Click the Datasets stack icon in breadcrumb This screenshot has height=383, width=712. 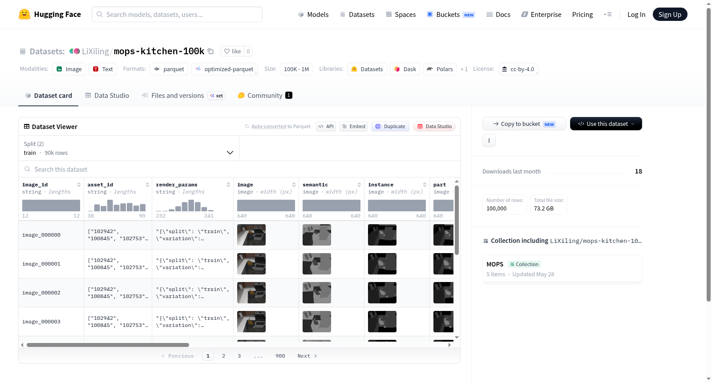(23, 52)
